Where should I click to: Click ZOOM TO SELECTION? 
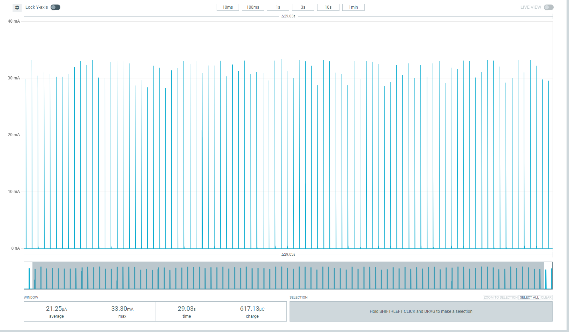click(x=501, y=298)
